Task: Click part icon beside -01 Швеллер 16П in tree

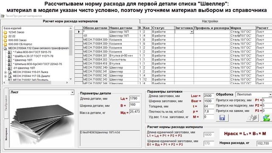Action: click(x=10, y=68)
